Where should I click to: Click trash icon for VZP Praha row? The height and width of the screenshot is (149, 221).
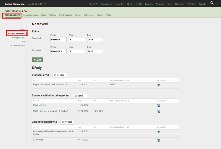159,140
